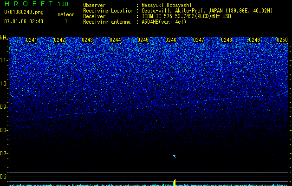Click the date stamp 07.01.06 02:40
This screenshot has width=292, height=186.
click(24, 21)
